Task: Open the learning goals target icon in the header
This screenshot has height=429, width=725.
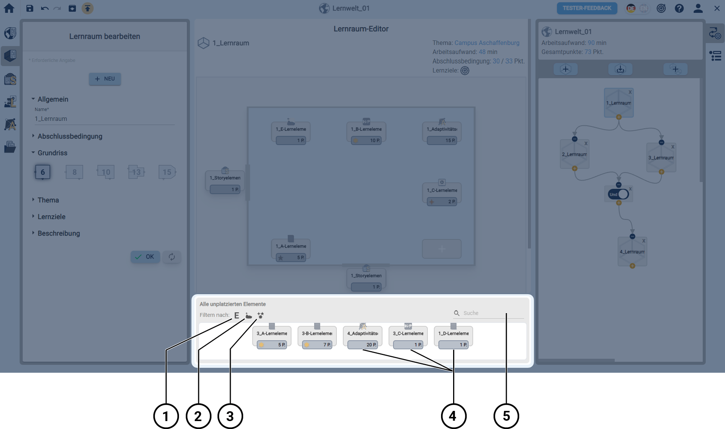Action: point(661,8)
